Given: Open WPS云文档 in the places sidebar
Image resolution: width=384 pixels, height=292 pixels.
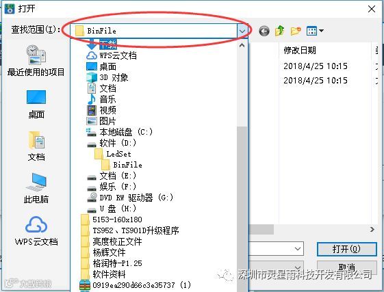Looking at the screenshot, I should point(36,231).
